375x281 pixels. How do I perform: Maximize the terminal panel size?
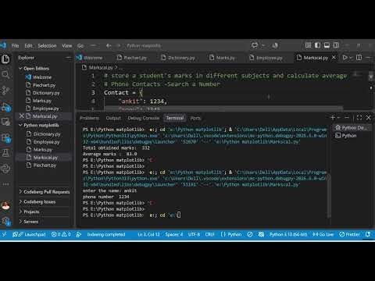(x=359, y=118)
